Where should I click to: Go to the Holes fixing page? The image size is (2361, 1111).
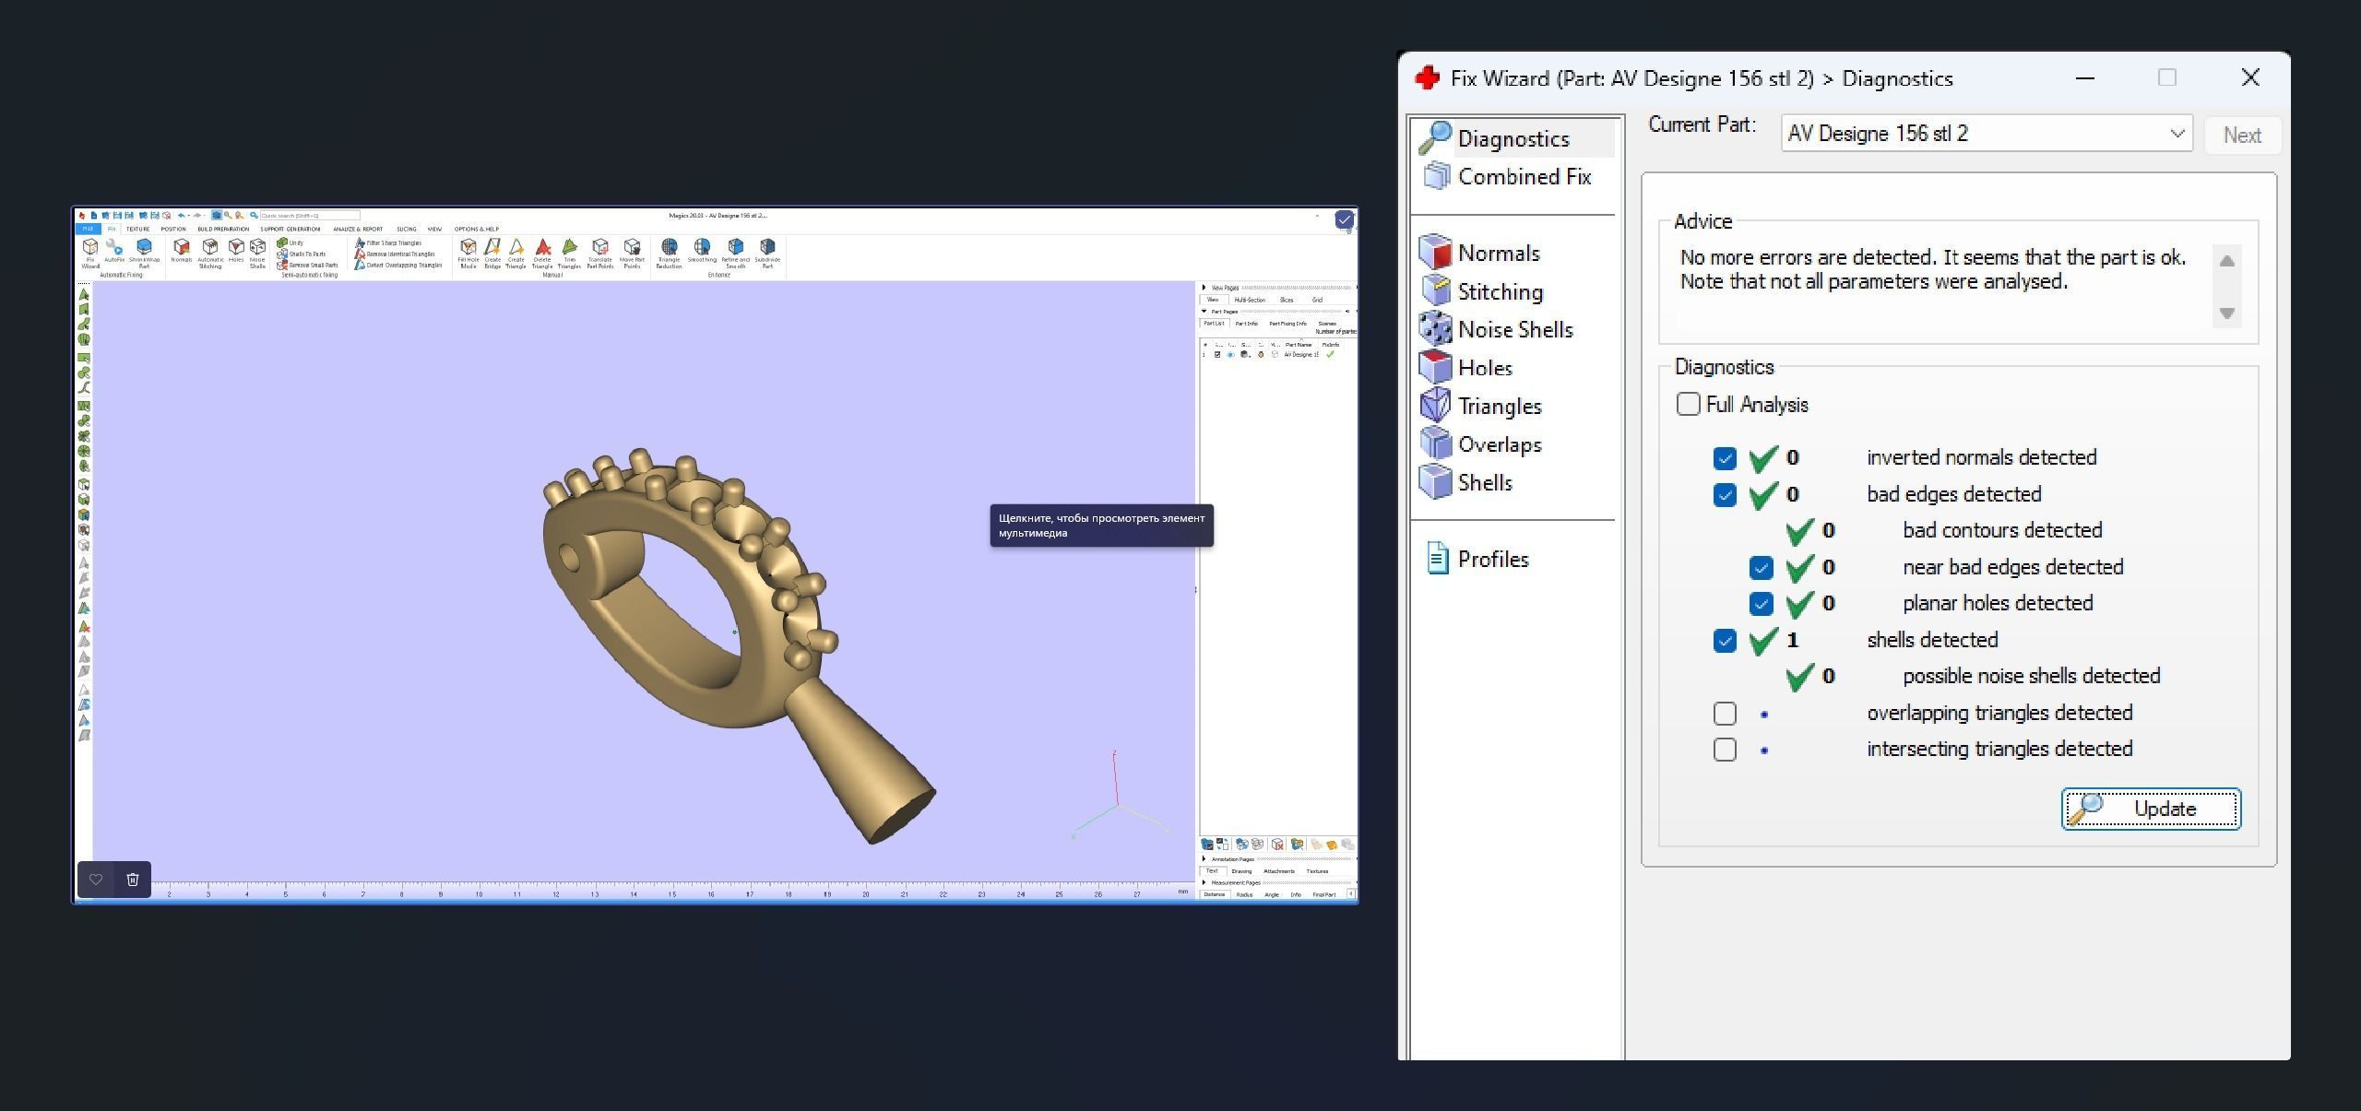[x=1484, y=368]
